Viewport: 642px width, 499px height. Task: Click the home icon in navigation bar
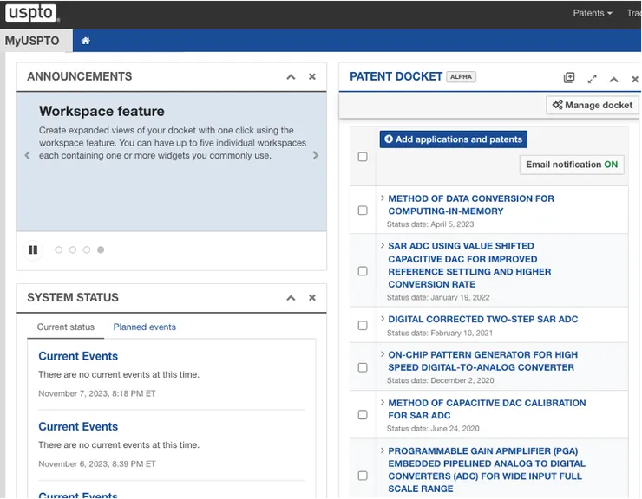(x=86, y=41)
